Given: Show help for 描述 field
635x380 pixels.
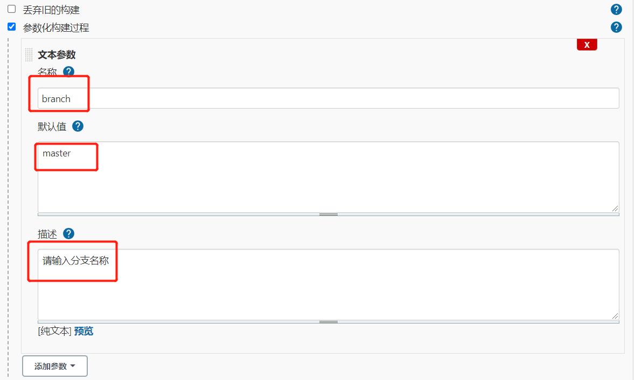Looking at the screenshot, I should click(68, 234).
